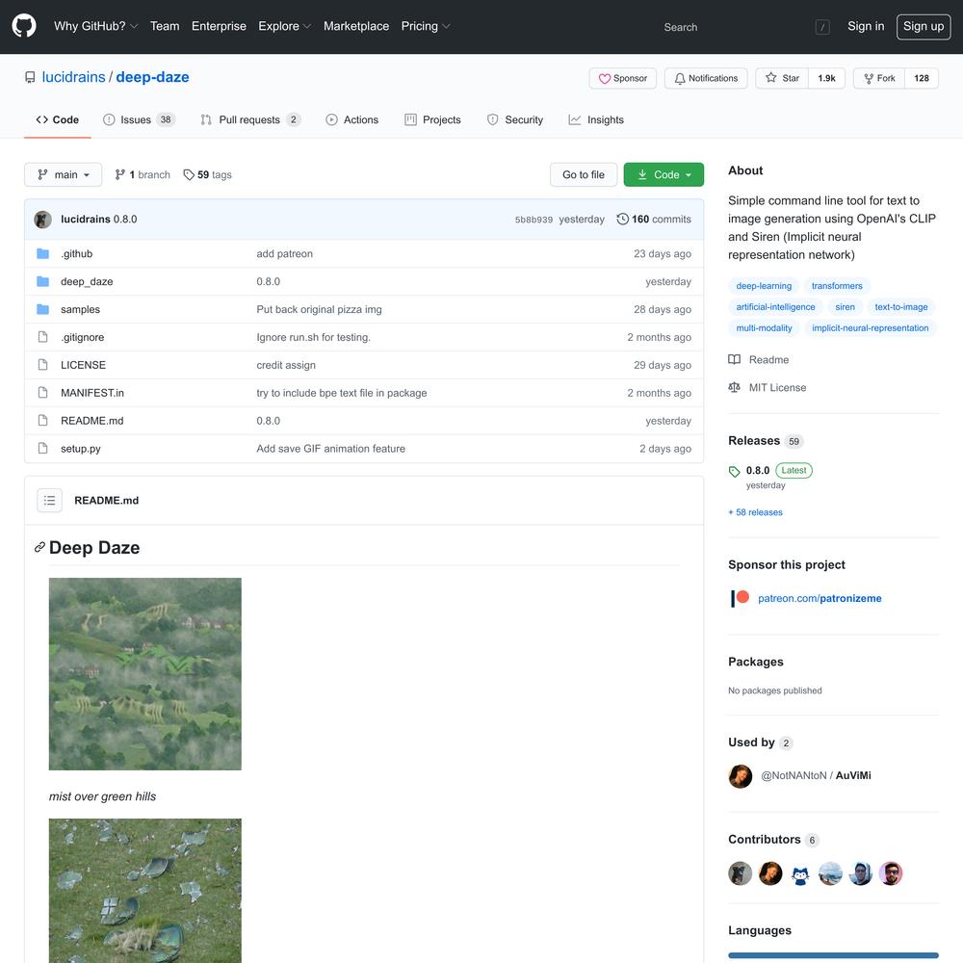963x963 pixels.
Task: Toggle the README table of contents icon
Action: click(x=50, y=501)
